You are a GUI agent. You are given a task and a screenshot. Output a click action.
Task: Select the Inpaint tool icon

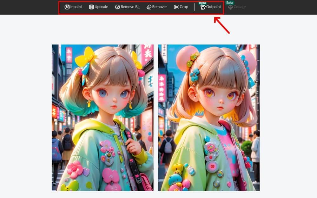coord(67,7)
